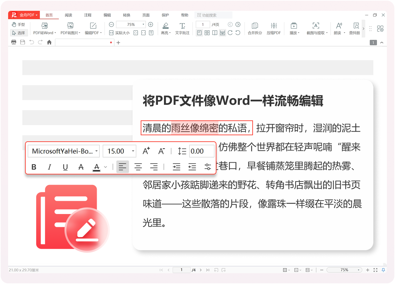
Task: Add a new document tab
Action: 118,43
